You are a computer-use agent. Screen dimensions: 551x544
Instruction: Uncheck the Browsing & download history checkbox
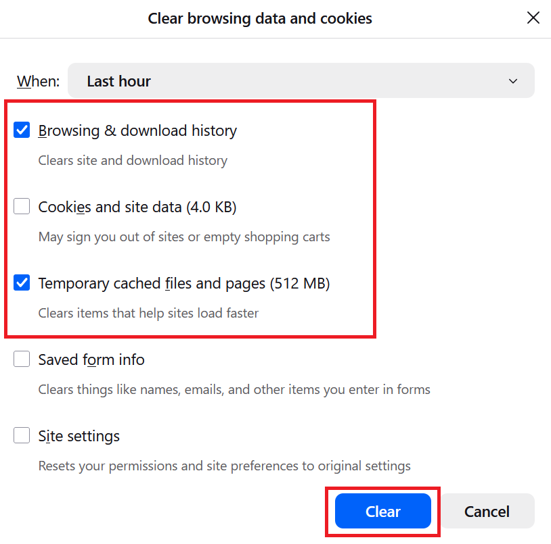coord(22,130)
